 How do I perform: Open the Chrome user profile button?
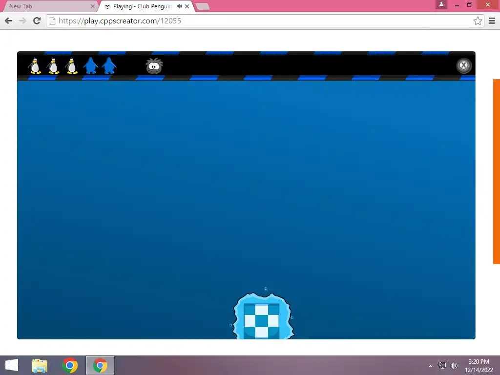(441, 4)
